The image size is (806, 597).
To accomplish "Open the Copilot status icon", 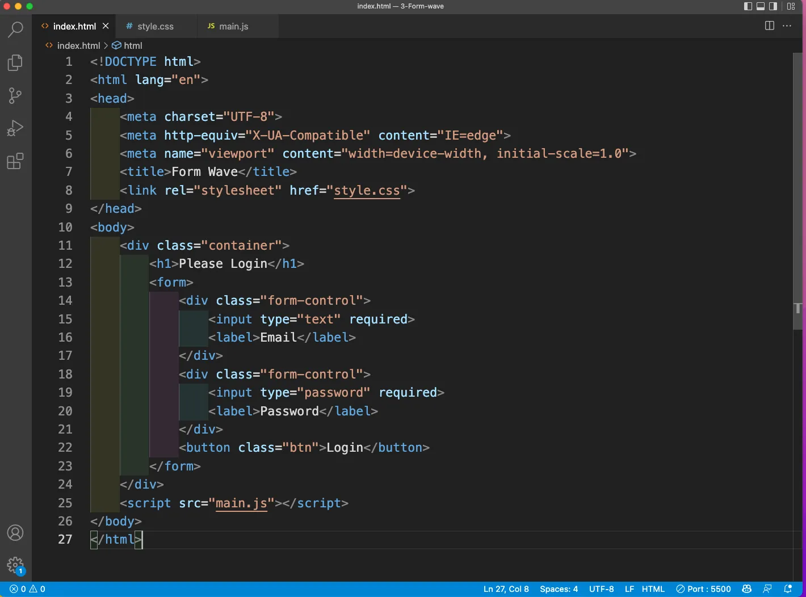I will 747,589.
